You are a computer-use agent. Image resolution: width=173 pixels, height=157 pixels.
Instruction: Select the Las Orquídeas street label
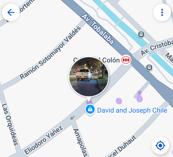(x=10, y=124)
